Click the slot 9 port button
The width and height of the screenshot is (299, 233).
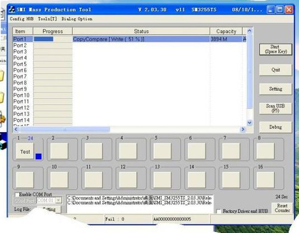pyautogui.click(x=25, y=180)
